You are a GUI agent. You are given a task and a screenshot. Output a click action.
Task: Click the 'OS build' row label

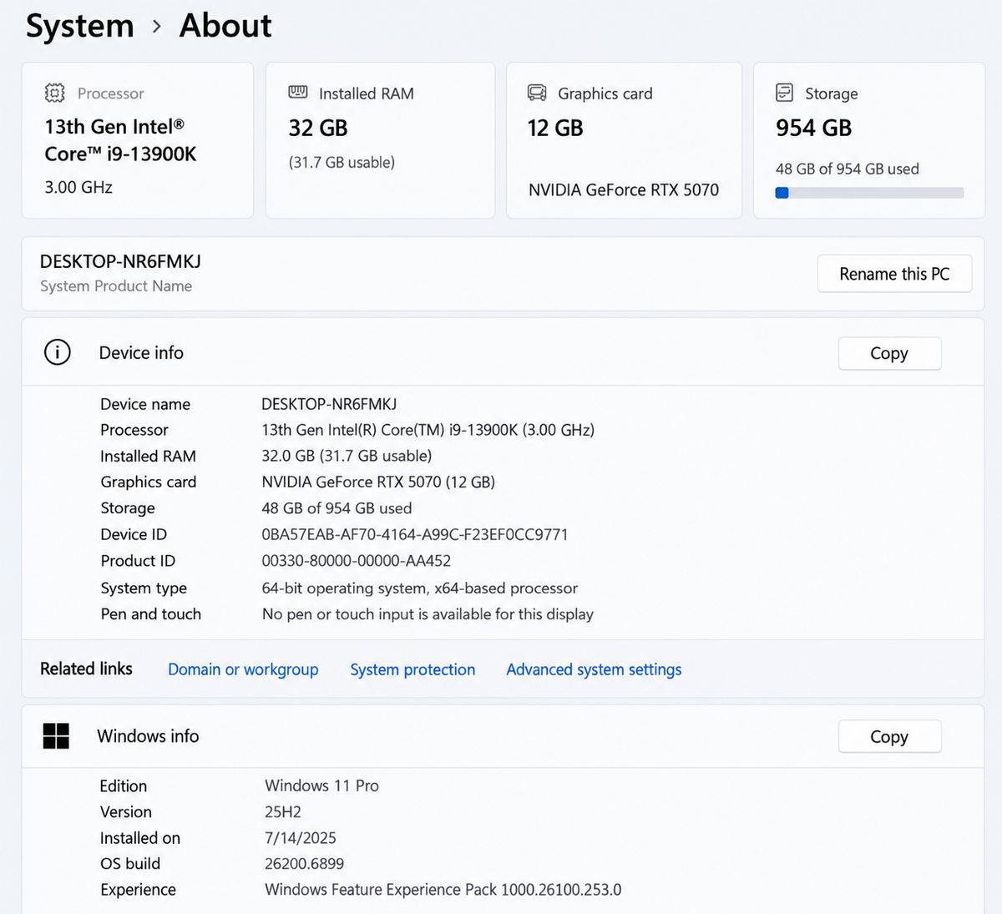coord(130,864)
